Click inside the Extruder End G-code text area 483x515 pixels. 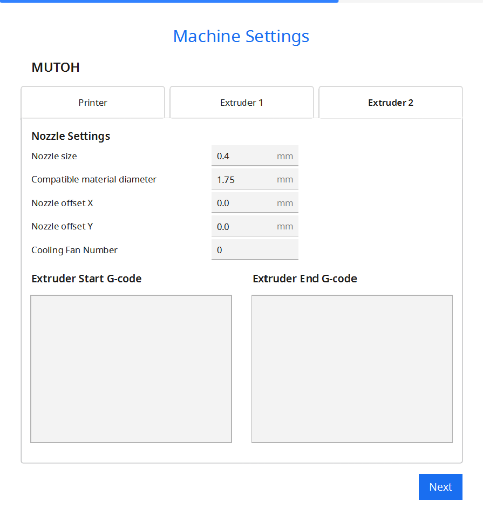352,369
